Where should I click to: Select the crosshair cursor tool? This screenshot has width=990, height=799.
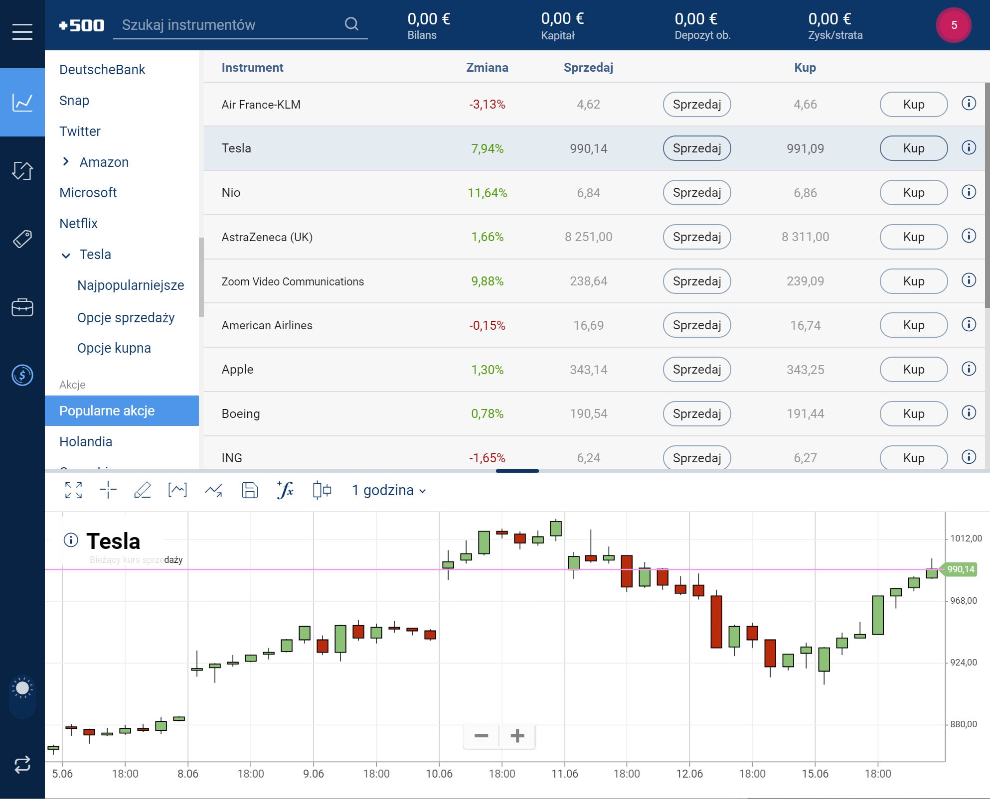click(x=108, y=490)
